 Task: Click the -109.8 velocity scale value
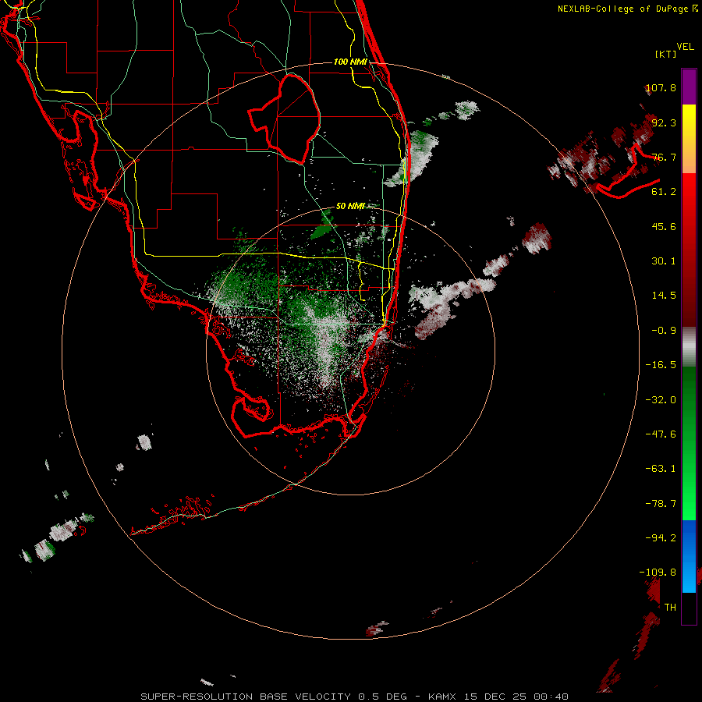point(658,573)
